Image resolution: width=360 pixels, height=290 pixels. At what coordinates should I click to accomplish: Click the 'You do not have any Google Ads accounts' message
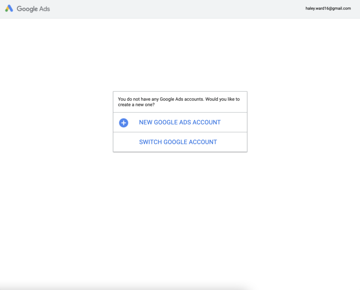point(179,102)
